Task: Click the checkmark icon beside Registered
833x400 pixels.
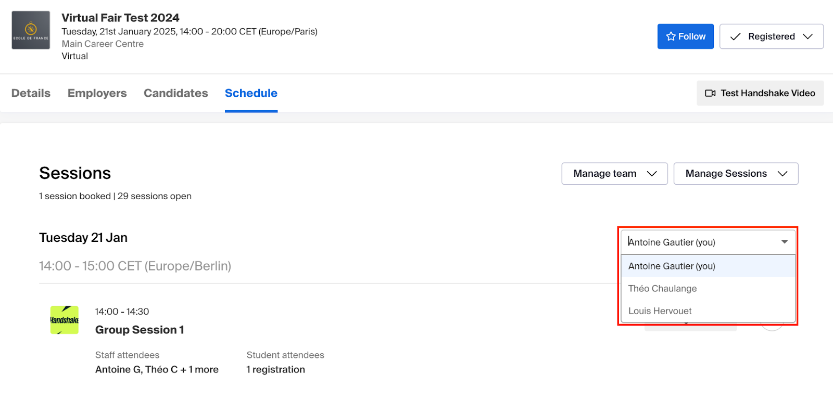Action: 735,36
